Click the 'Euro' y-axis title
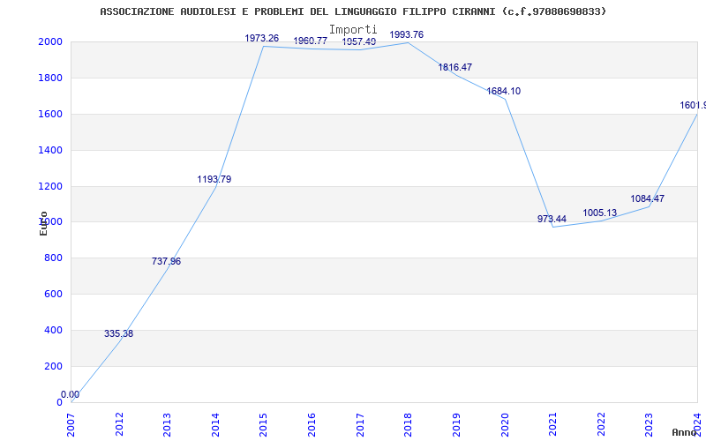This screenshot has width=706, height=441. pyautogui.click(x=43, y=223)
